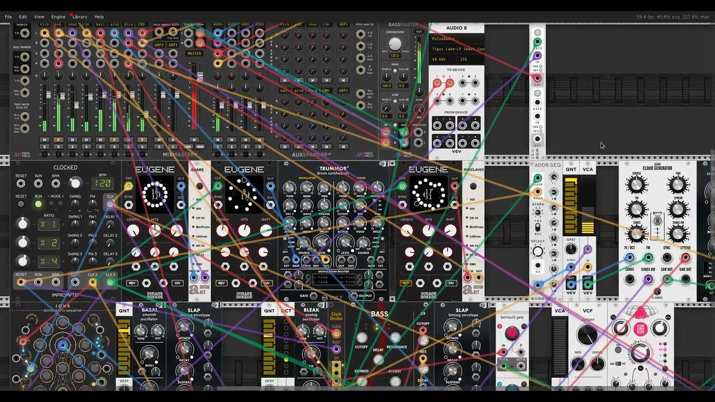This screenshot has width=715, height=402.
Task: Click the Clocked CLK 3 output jack
Action: tap(111, 283)
